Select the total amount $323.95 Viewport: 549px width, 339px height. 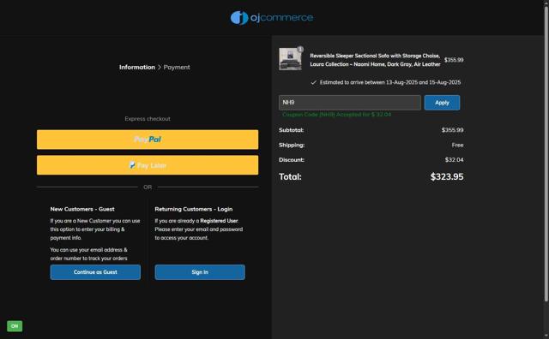coord(447,176)
